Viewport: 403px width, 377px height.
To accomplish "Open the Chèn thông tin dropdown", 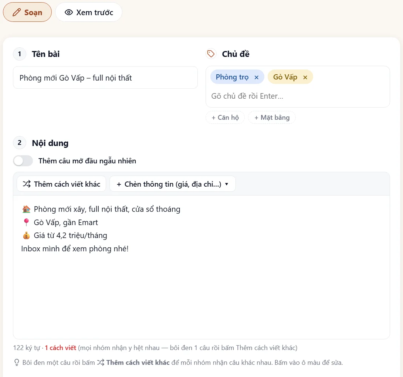I will [x=173, y=184].
